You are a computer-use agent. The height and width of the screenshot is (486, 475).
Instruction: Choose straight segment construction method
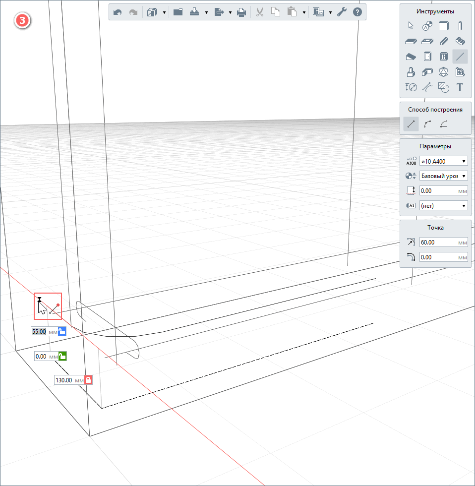click(x=411, y=124)
